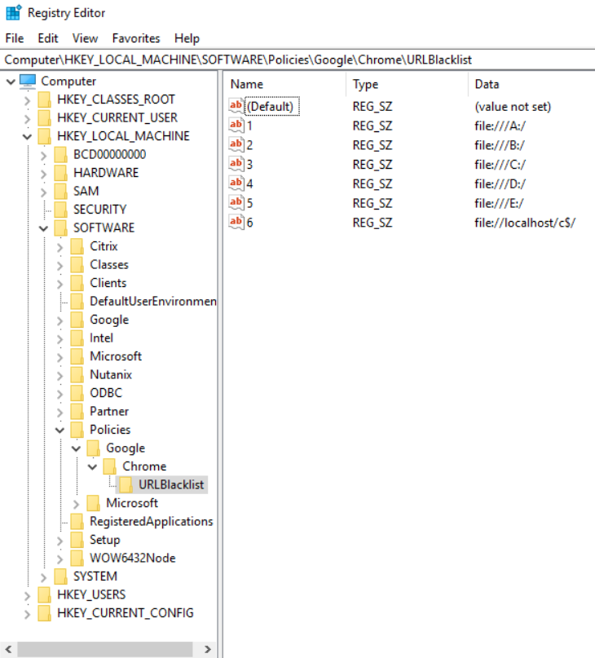The width and height of the screenshot is (595, 658).
Task: Click the Registry Editor icon in title bar
Action: 14,13
